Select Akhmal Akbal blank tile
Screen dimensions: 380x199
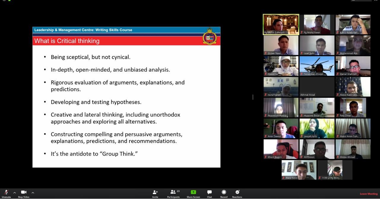(317, 87)
